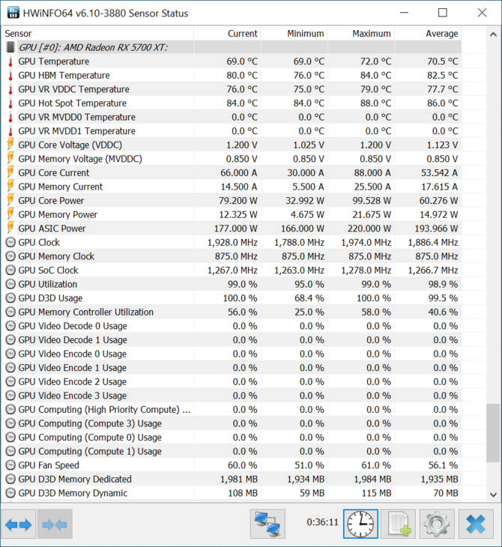Select the GPU Video Encode 2 Usage row
This screenshot has height=547, width=502.
click(x=233, y=382)
